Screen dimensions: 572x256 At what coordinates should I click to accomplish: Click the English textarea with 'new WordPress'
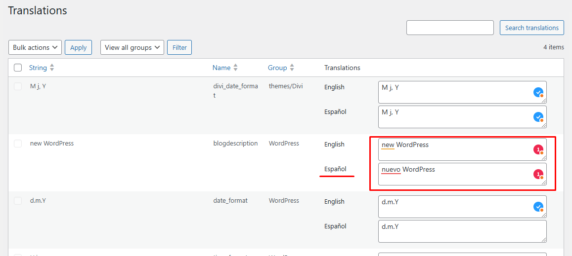[x=462, y=149]
